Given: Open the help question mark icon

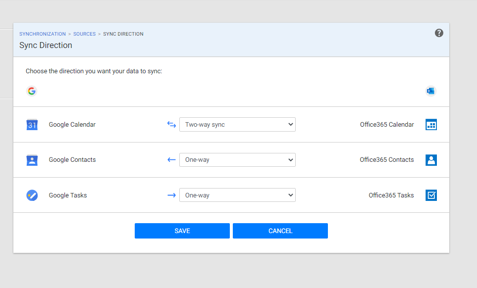Looking at the screenshot, I should click(x=439, y=33).
